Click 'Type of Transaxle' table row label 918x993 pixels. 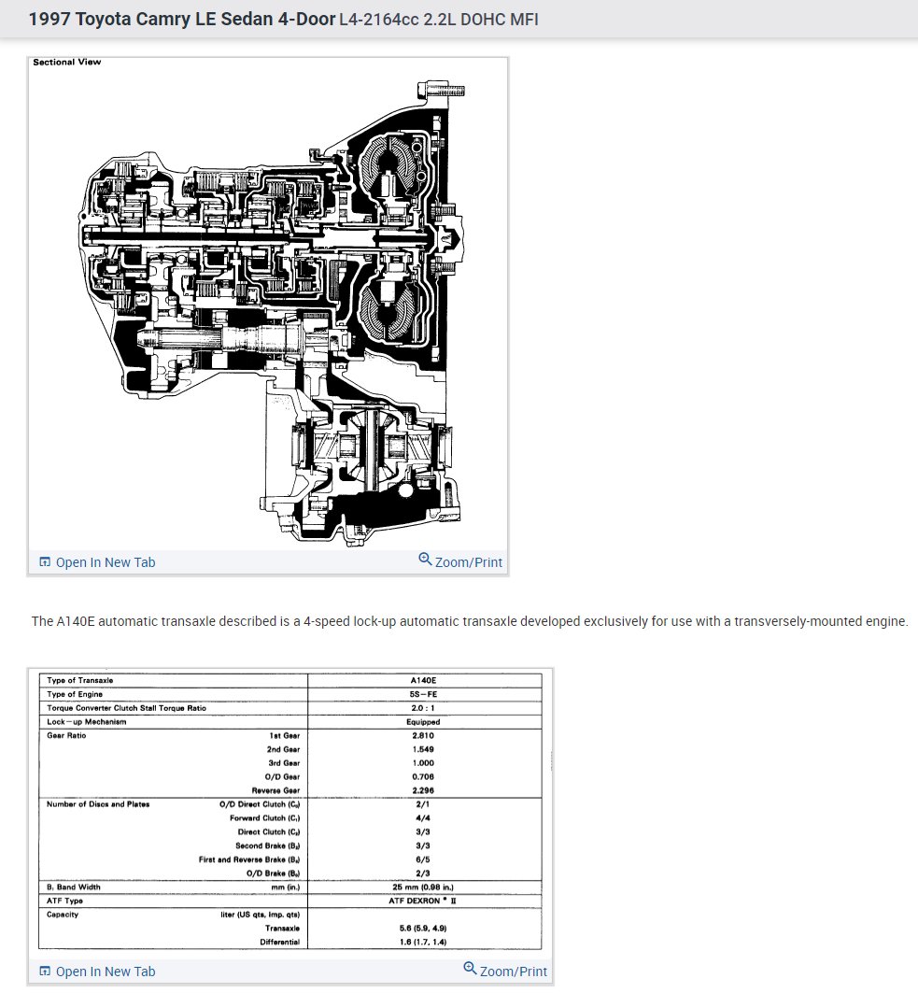79,681
